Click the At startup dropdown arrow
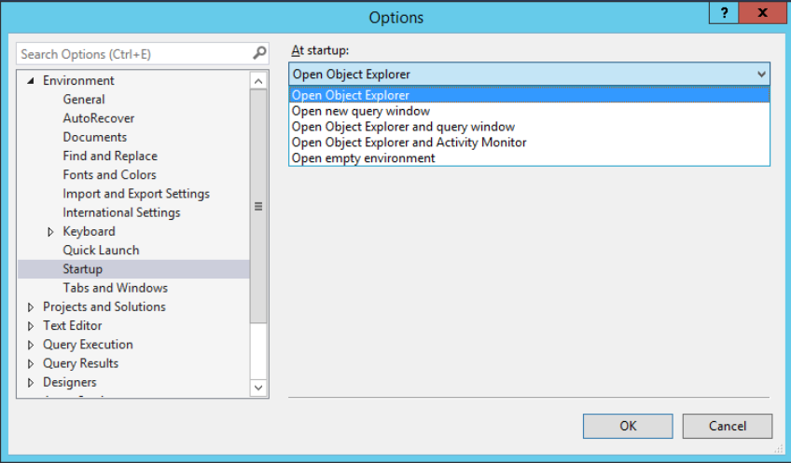 [761, 75]
